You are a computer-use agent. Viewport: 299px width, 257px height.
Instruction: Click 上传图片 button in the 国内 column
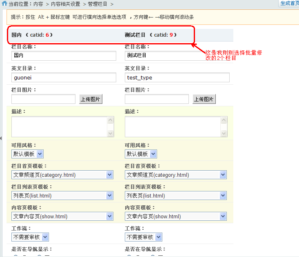91,99
